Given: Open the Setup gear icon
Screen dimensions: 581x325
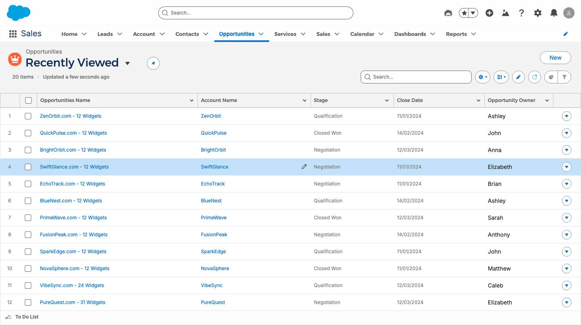Looking at the screenshot, I should 538,13.
